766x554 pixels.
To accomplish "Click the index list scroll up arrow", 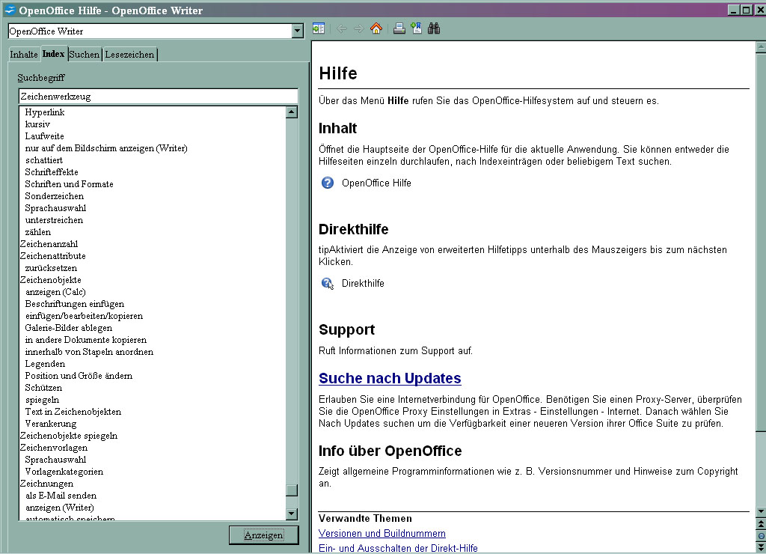I will pyautogui.click(x=292, y=112).
